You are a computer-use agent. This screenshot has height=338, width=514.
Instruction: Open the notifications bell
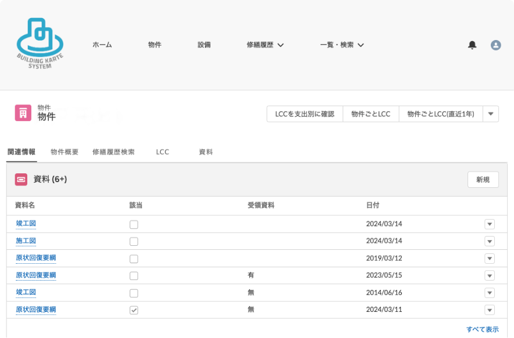[472, 45]
